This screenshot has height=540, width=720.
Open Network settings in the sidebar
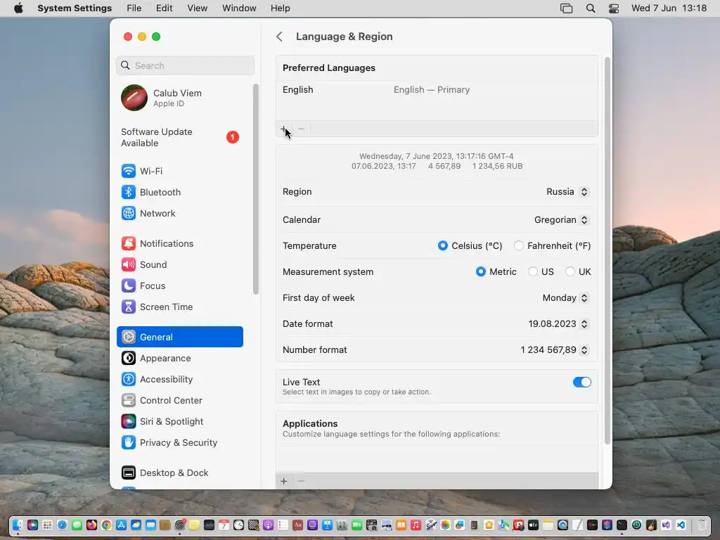(x=179, y=213)
